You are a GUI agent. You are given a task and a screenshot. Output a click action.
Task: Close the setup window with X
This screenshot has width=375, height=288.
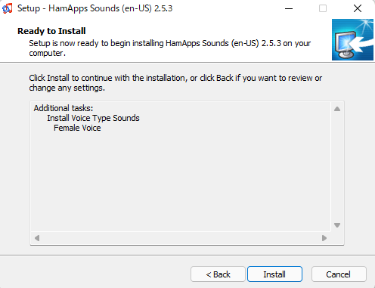click(x=358, y=8)
